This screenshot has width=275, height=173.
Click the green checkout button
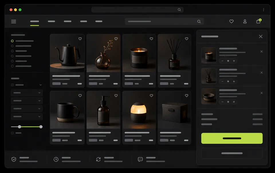pyautogui.click(x=232, y=138)
